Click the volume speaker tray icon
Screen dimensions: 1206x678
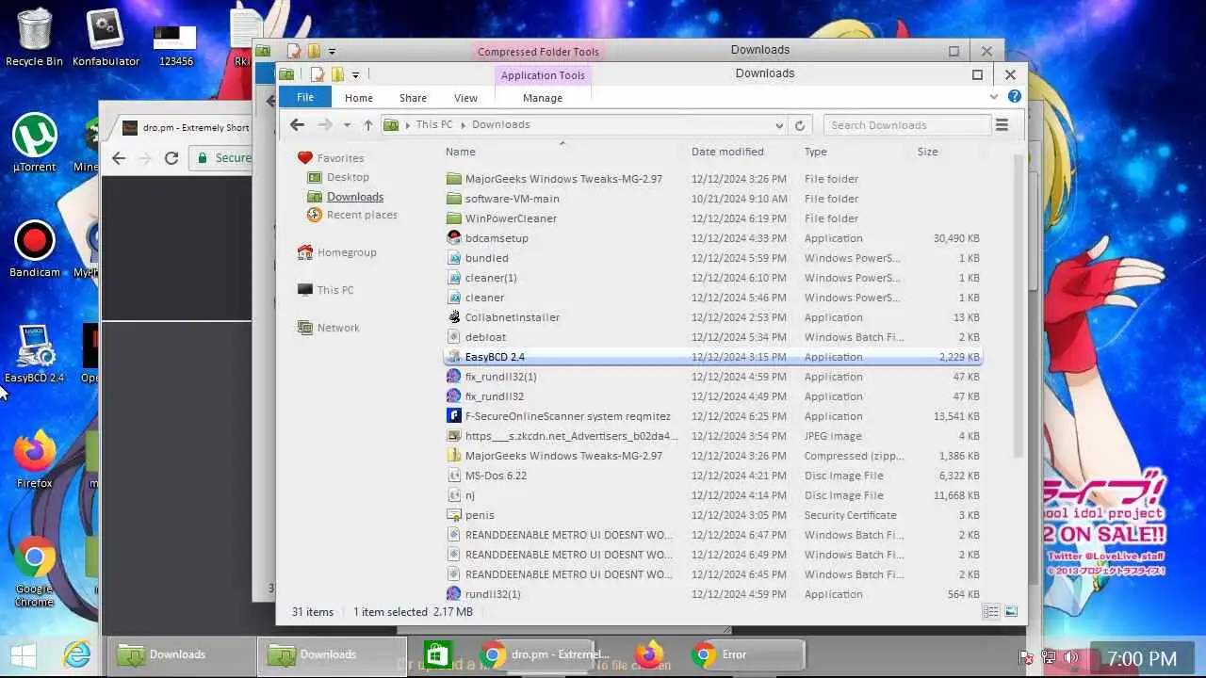(1070, 657)
